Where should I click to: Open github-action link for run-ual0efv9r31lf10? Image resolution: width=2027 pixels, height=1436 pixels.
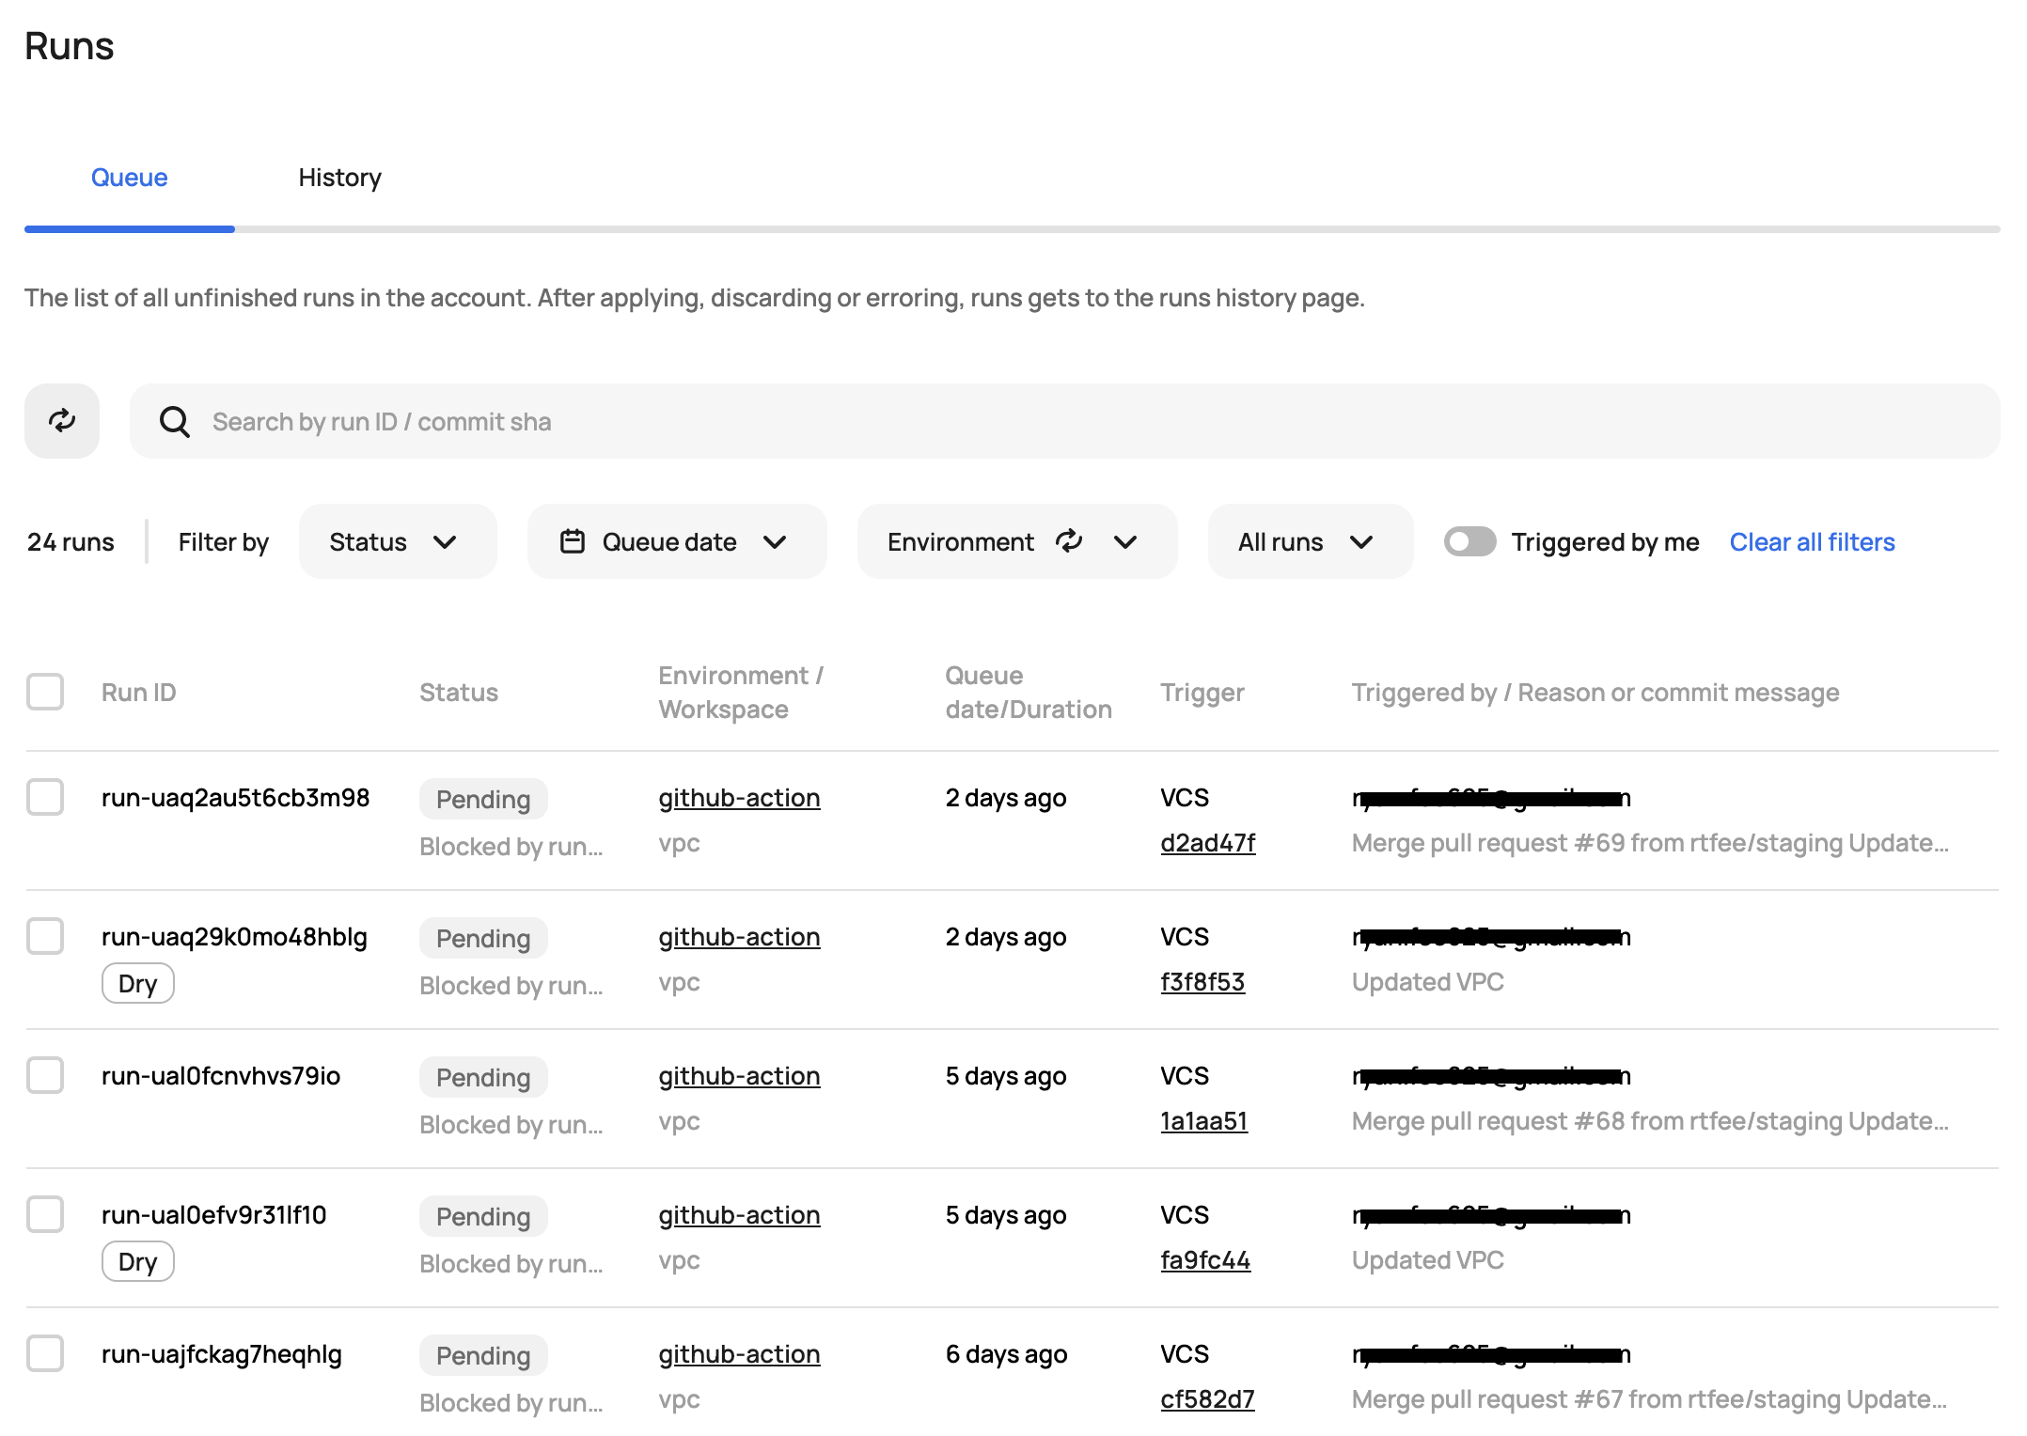click(739, 1215)
